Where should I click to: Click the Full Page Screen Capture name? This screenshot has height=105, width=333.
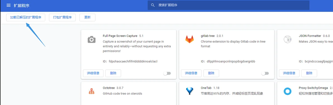pyautogui.click(x=120, y=36)
